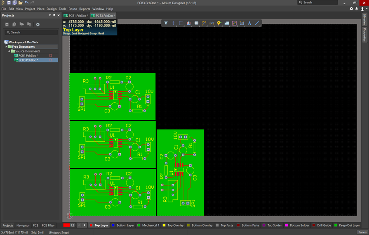Open the user account icon
The height and width of the screenshot is (235, 369).
(x=362, y=9)
